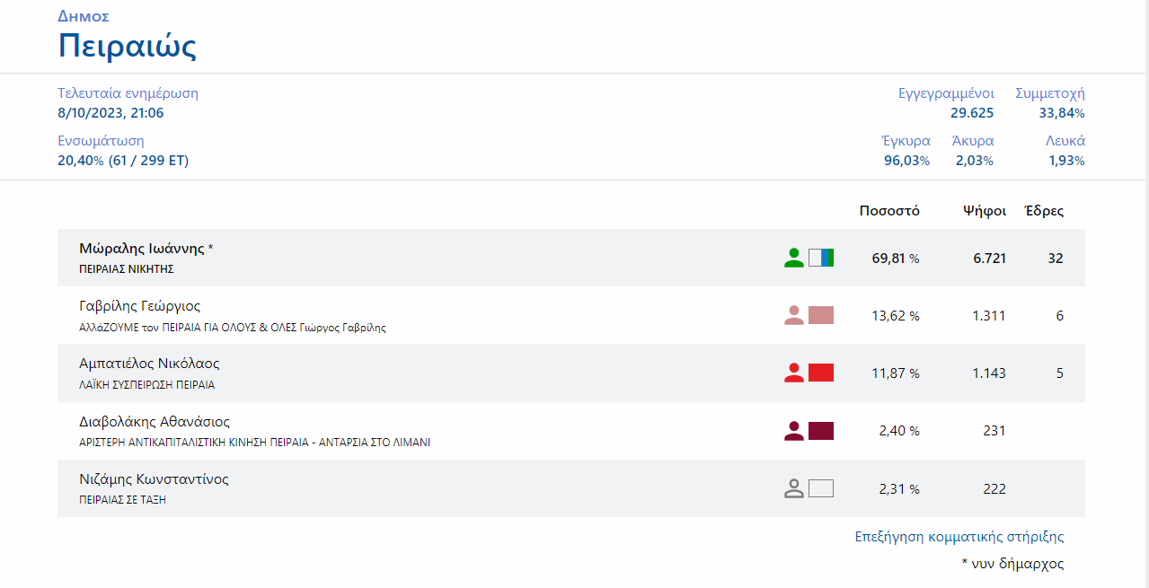
Task: Click the Δημος breadcrumb link
Action: 84,16
